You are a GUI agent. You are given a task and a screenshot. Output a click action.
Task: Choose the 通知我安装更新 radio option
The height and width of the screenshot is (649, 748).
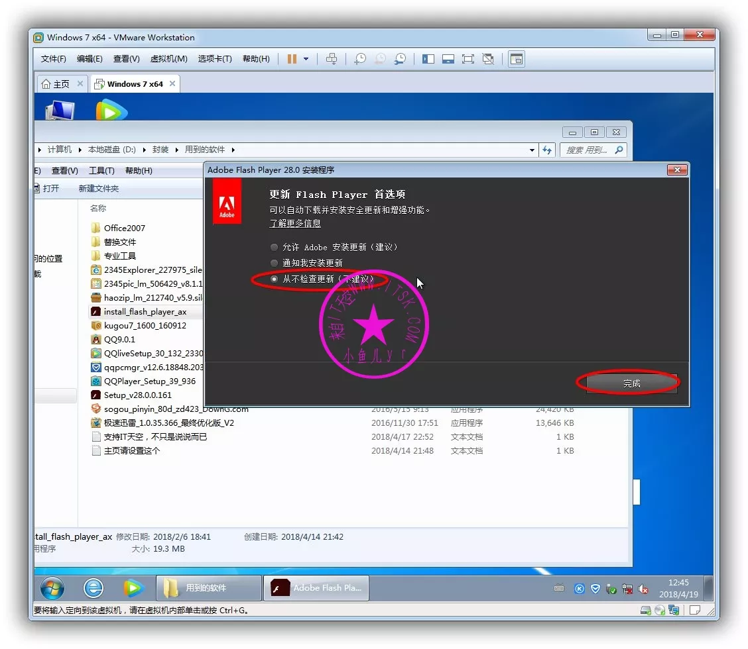pyautogui.click(x=275, y=263)
